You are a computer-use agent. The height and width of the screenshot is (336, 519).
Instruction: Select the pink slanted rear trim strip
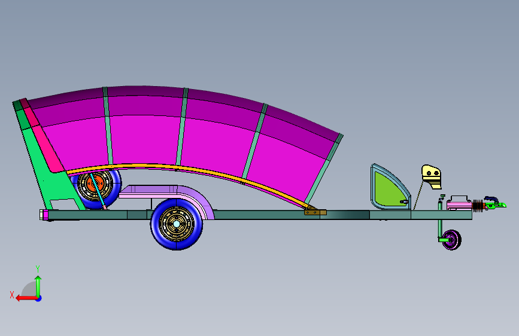[43, 136]
